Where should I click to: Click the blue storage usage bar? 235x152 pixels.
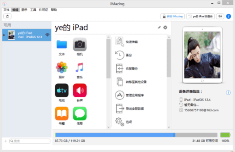click(x=115, y=135)
